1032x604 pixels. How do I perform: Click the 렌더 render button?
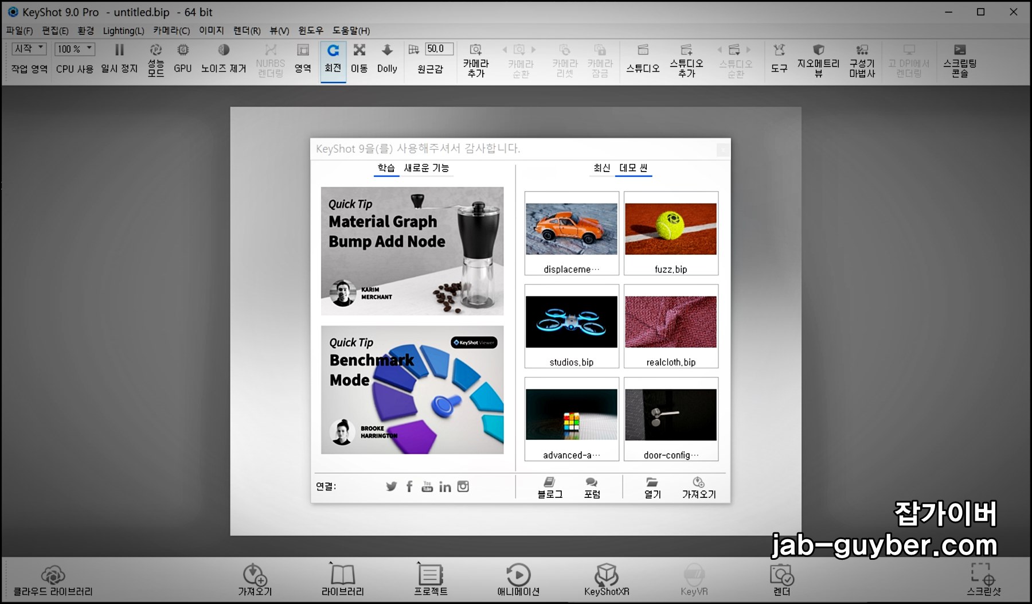pos(781,580)
